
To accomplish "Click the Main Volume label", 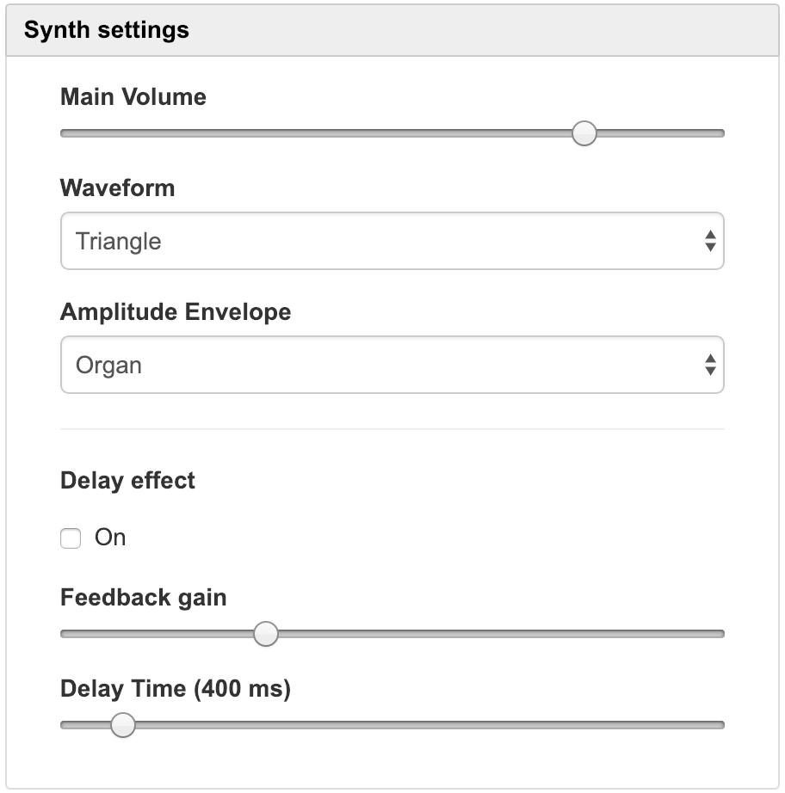I will tap(133, 96).
